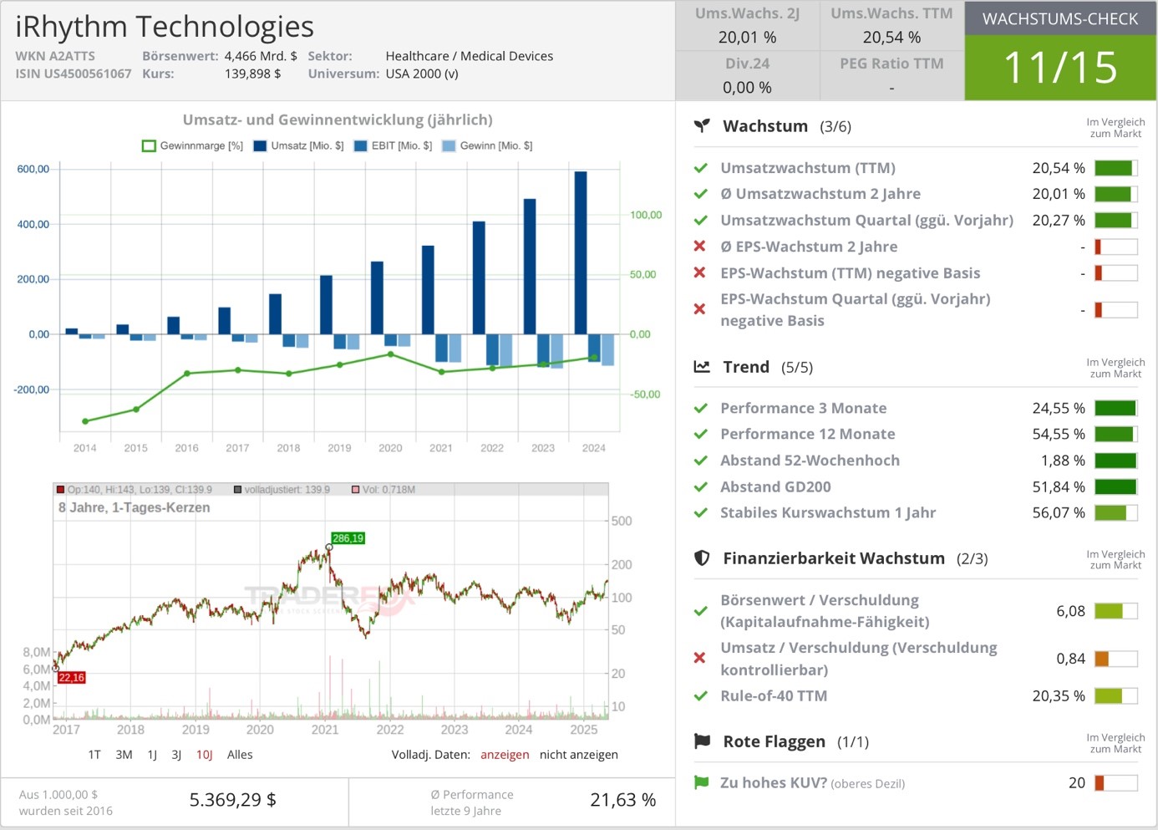The width and height of the screenshot is (1158, 830).
Task: Click '8 Jahre, 1-Tages-Kerzen' chart label
Action: pyautogui.click(x=135, y=507)
